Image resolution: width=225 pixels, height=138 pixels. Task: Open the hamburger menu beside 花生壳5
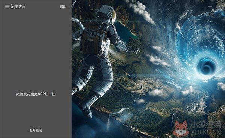7,6
